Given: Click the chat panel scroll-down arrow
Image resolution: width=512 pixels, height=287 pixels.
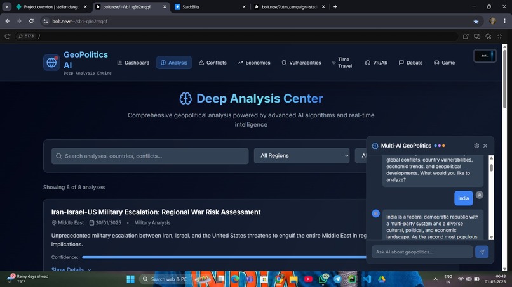Looking at the screenshot, I should coord(491,238).
